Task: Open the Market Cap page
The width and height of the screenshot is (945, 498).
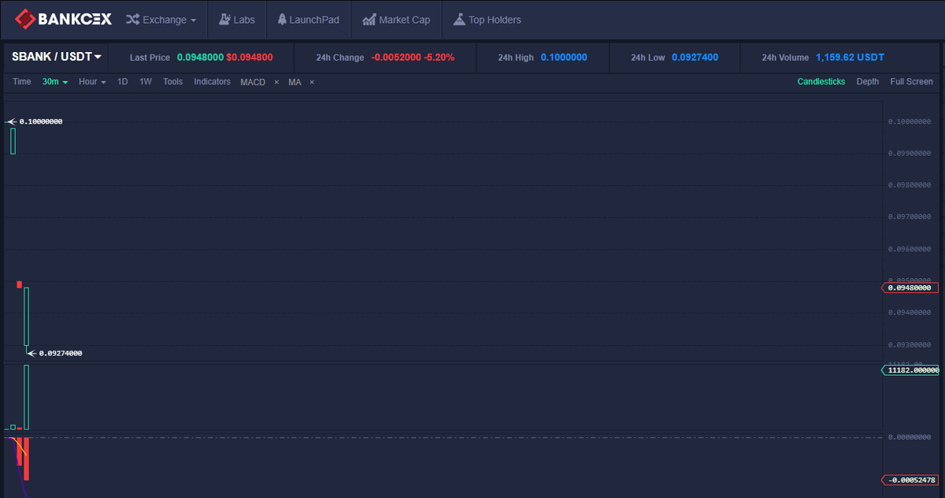Action: pyautogui.click(x=396, y=20)
